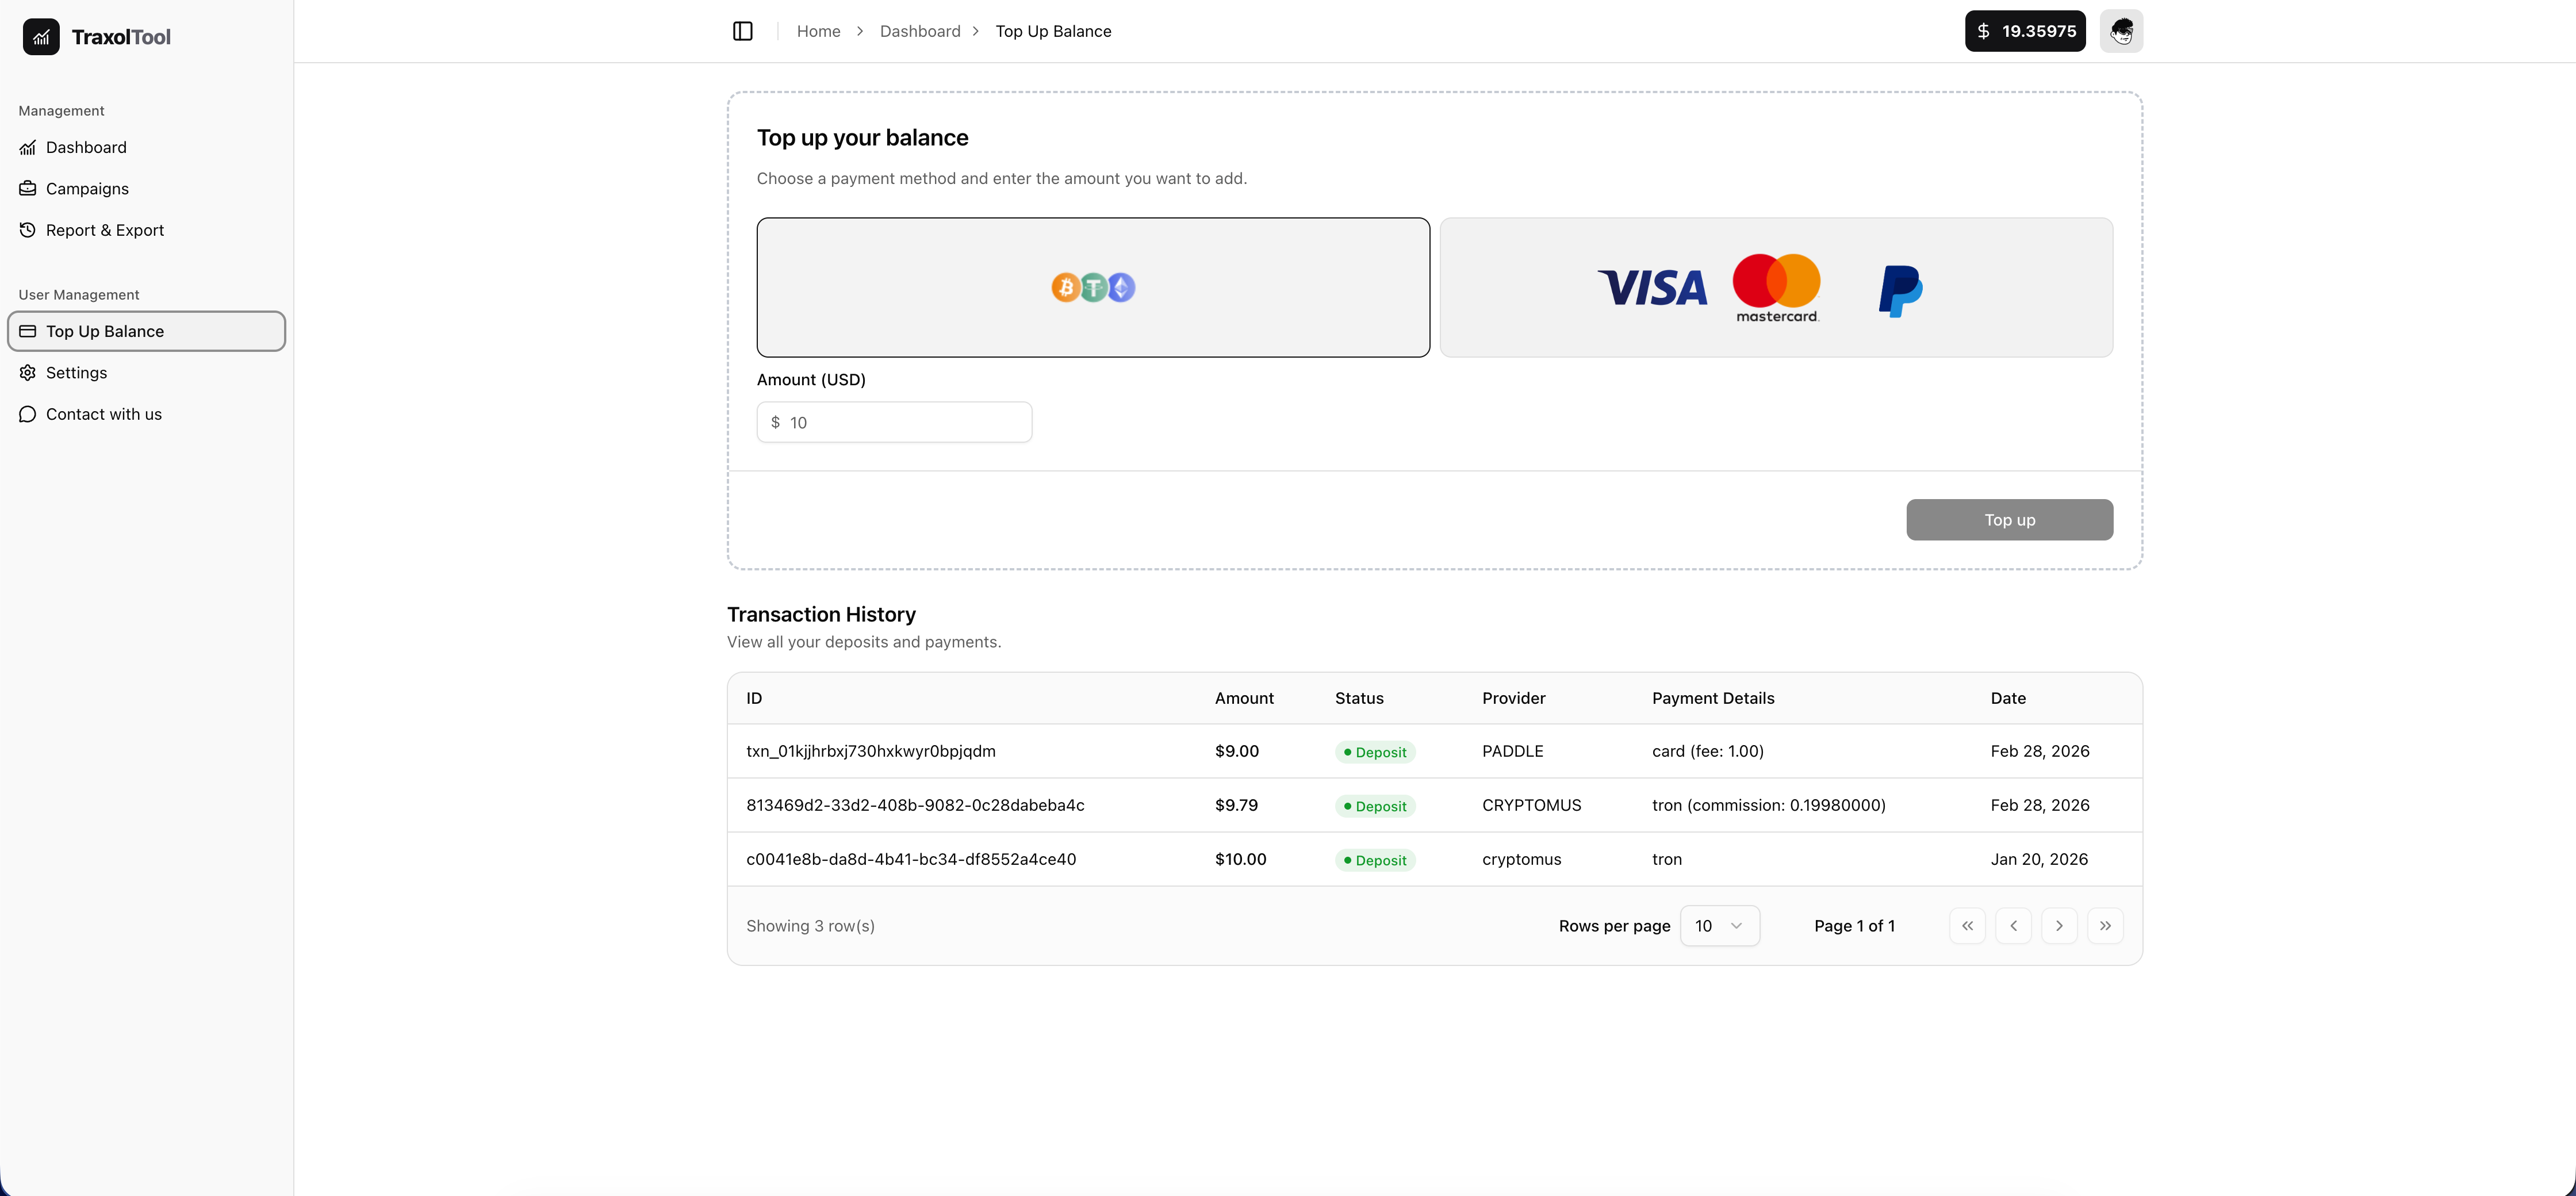The height and width of the screenshot is (1196, 2576).
Task: Click the account balance badge 19.35975
Action: click(2025, 31)
